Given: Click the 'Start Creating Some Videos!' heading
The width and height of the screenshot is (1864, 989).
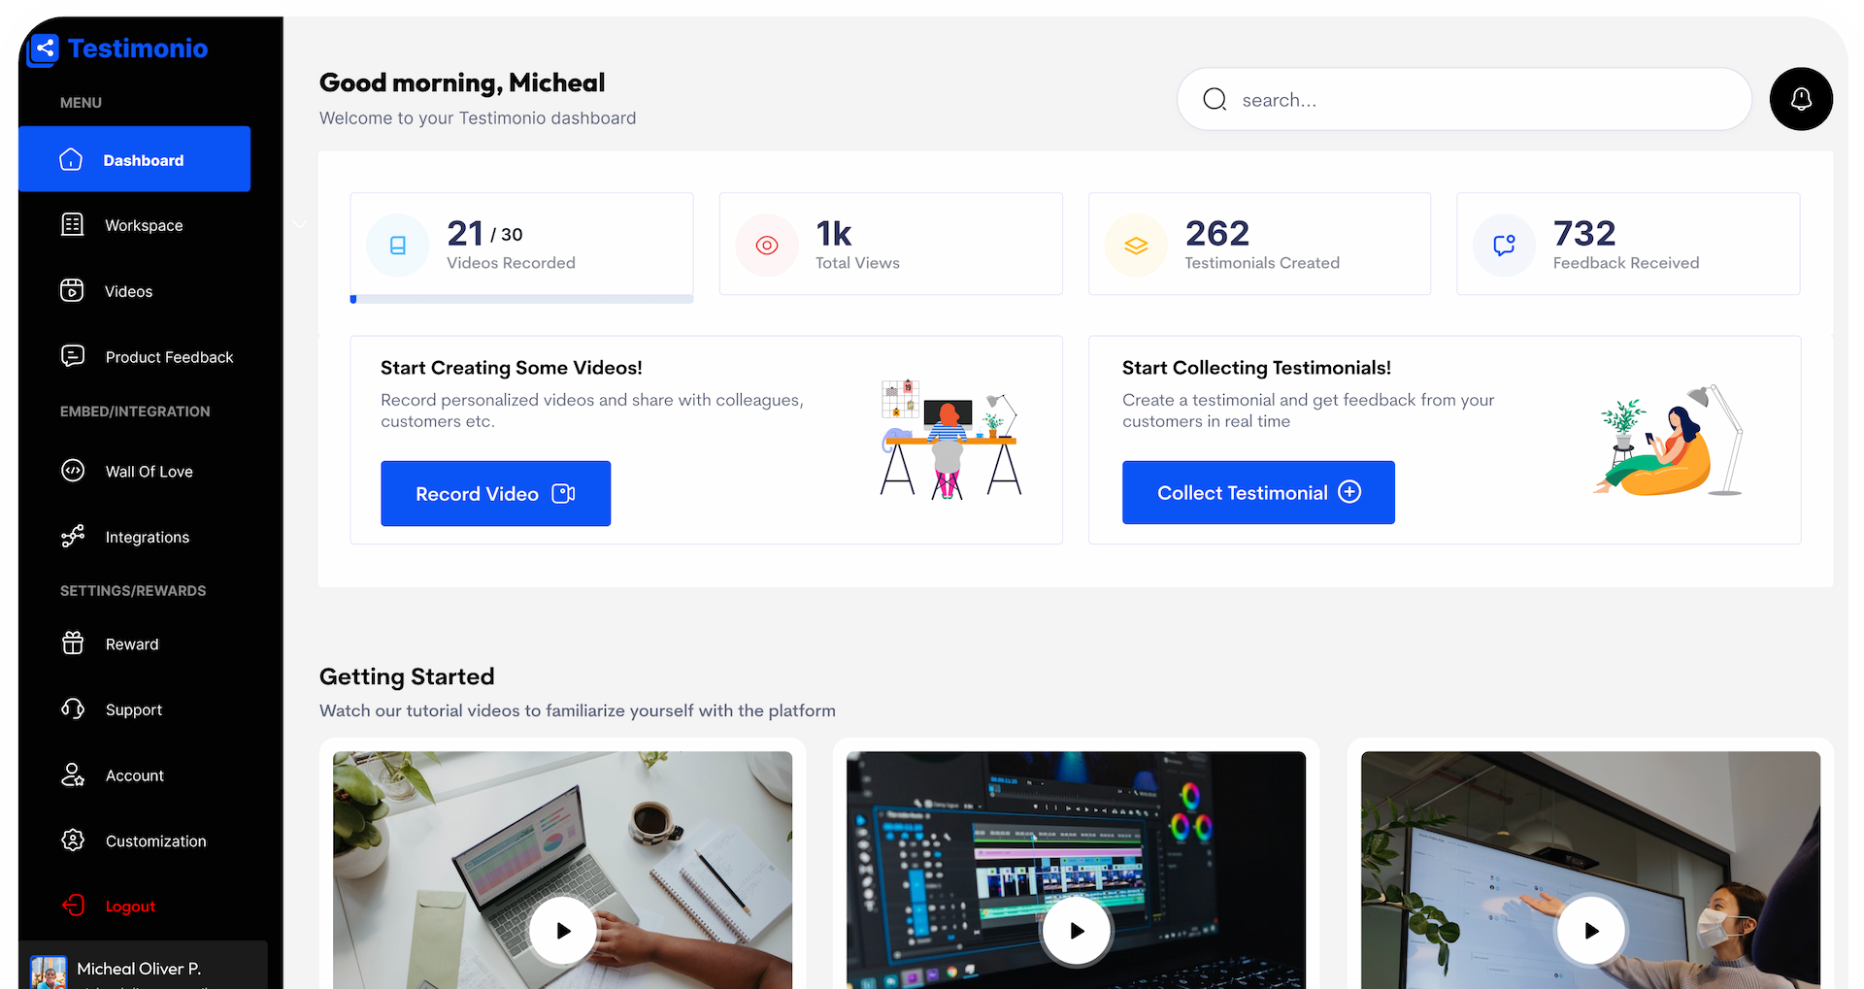Looking at the screenshot, I should pos(512,368).
